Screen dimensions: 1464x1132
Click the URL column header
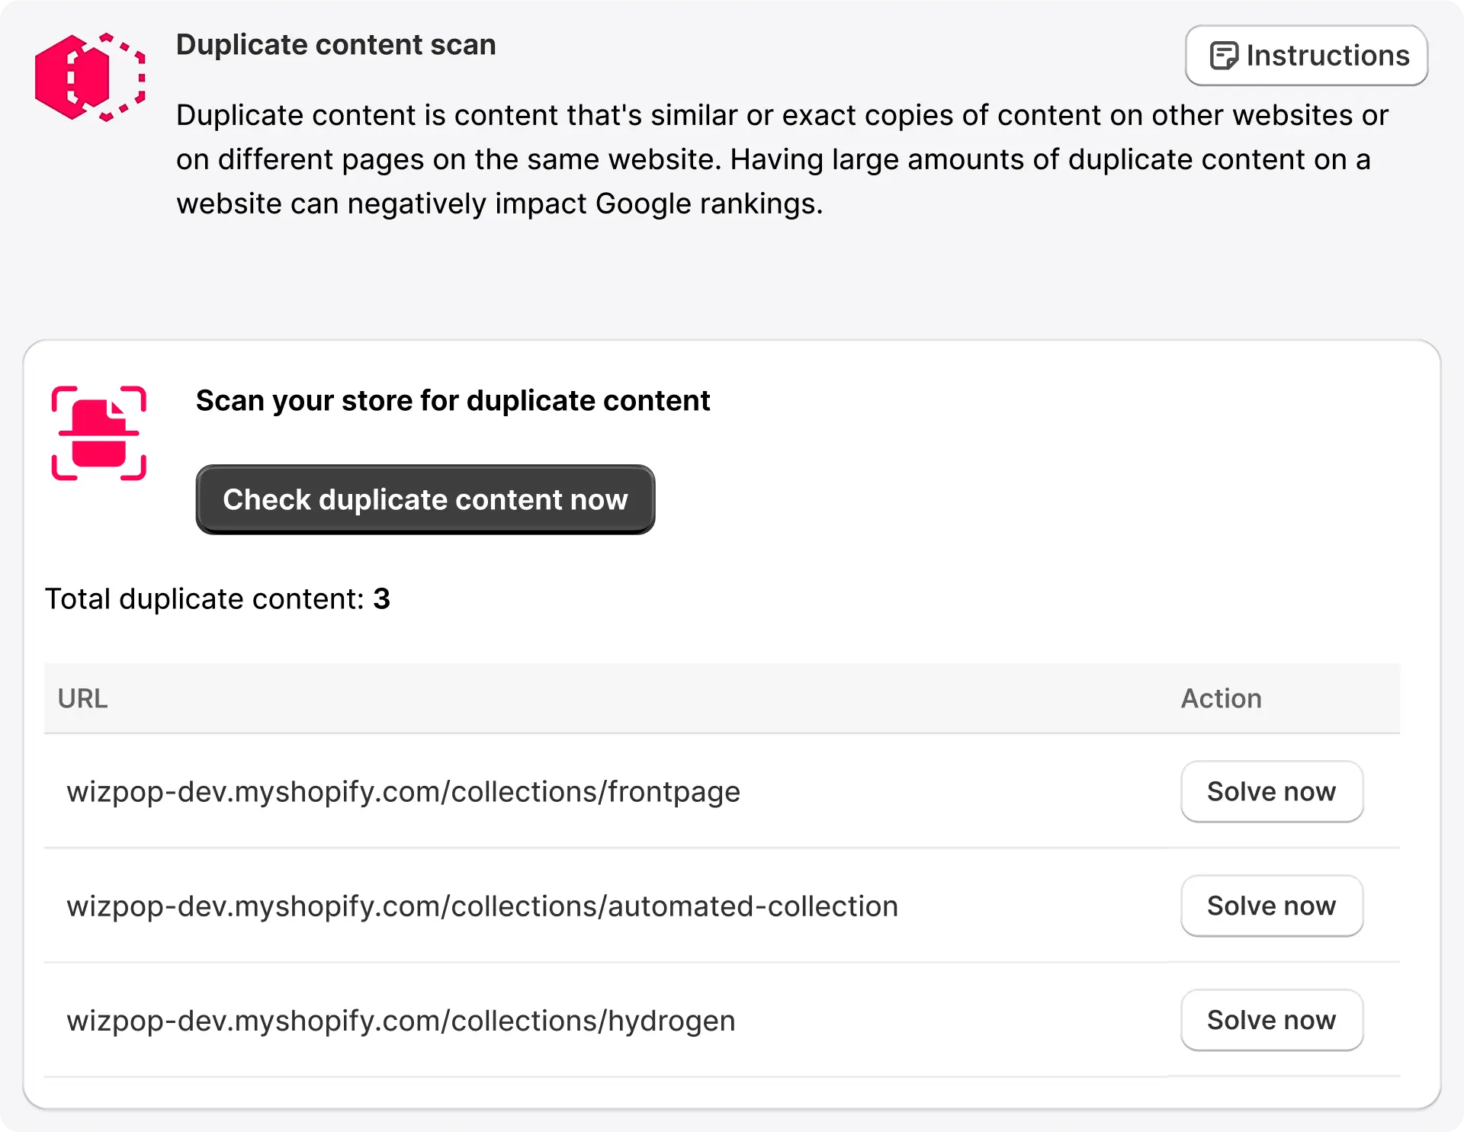click(x=83, y=698)
